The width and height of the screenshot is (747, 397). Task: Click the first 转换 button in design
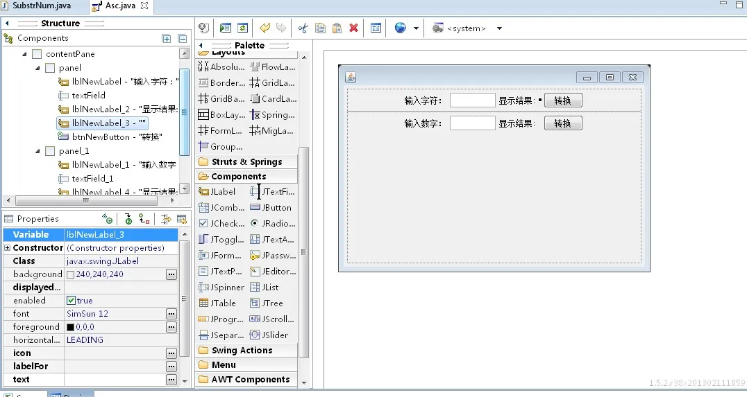562,100
